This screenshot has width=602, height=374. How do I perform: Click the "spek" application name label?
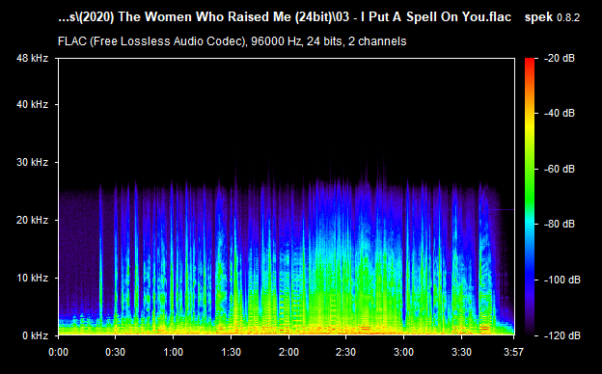(x=538, y=17)
